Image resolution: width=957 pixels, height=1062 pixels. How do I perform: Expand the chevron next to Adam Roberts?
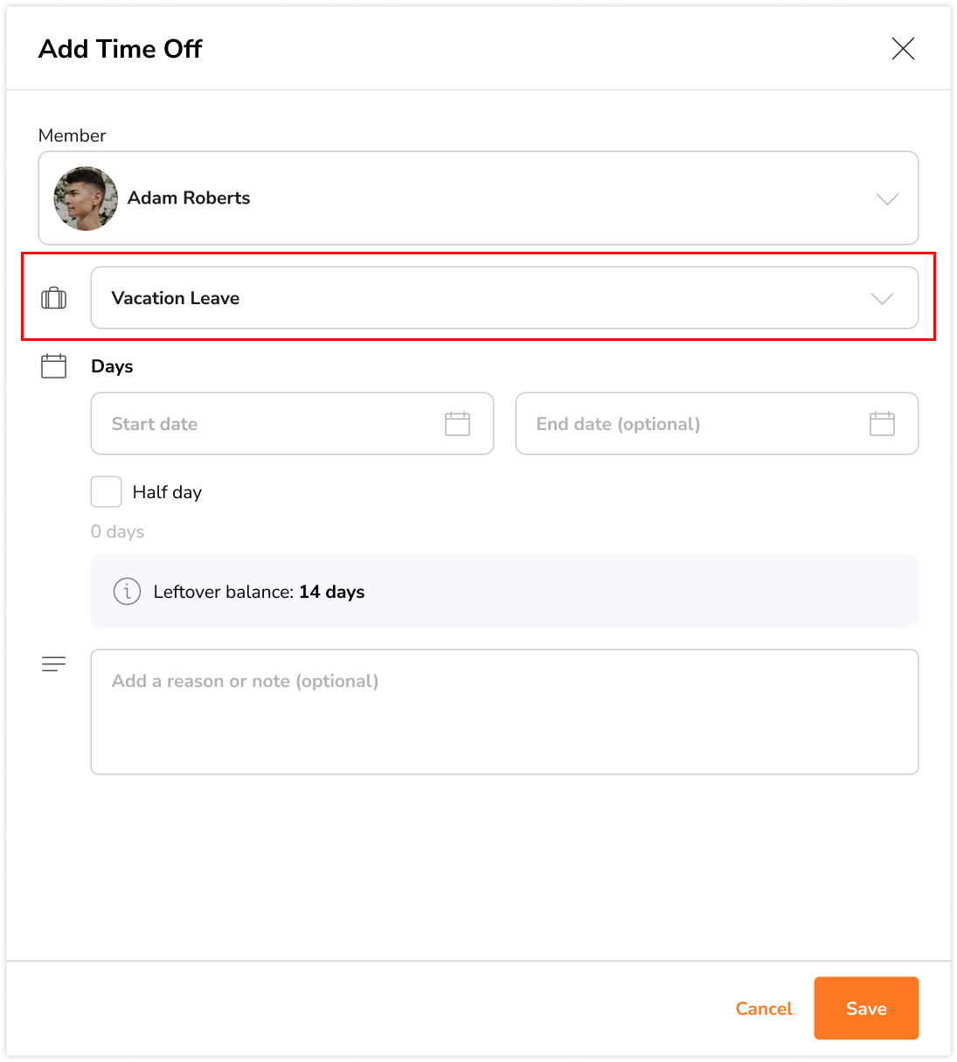(887, 198)
